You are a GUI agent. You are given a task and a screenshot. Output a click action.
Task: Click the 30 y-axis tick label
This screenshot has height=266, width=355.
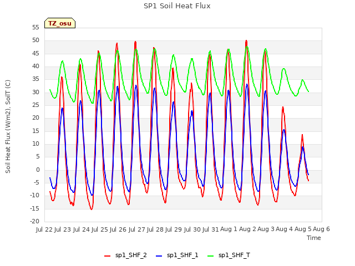point(35,93)
